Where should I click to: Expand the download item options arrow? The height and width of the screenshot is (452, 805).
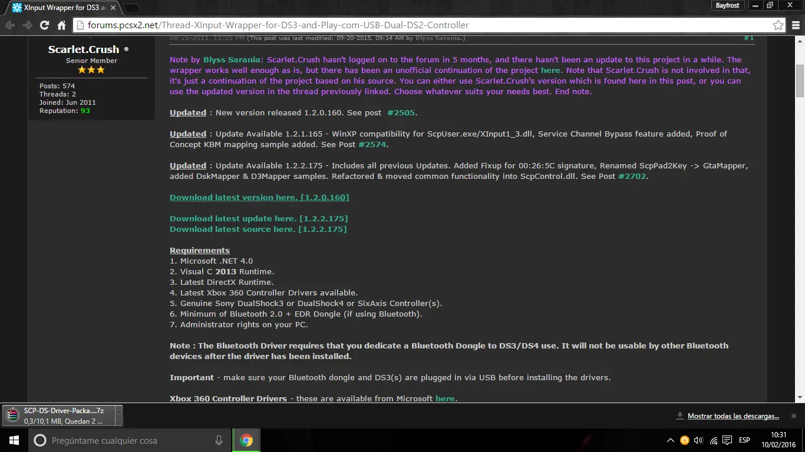(118, 416)
